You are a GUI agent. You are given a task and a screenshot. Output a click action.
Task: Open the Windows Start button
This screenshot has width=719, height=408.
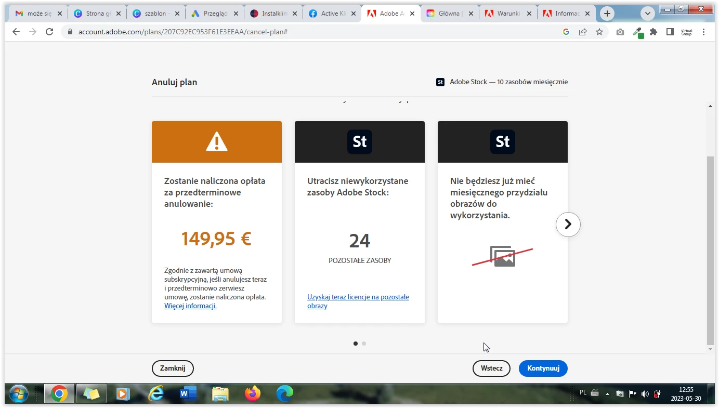pyautogui.click(x=19, y=394)
